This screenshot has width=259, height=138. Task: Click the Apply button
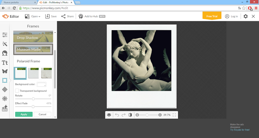click(24, 114)
